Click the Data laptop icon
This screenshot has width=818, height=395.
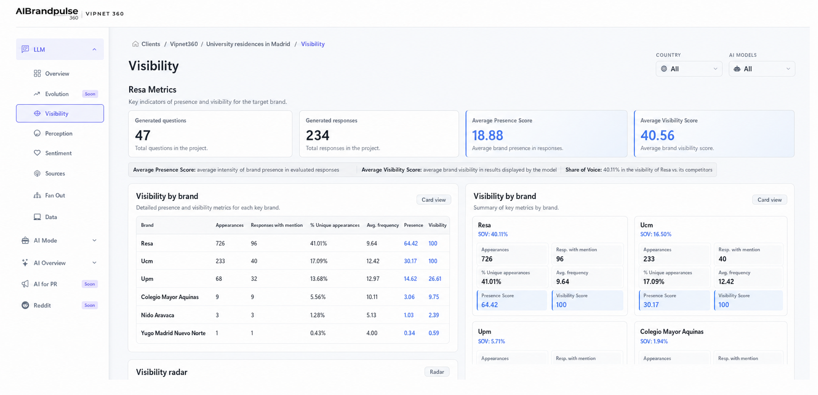37,217
